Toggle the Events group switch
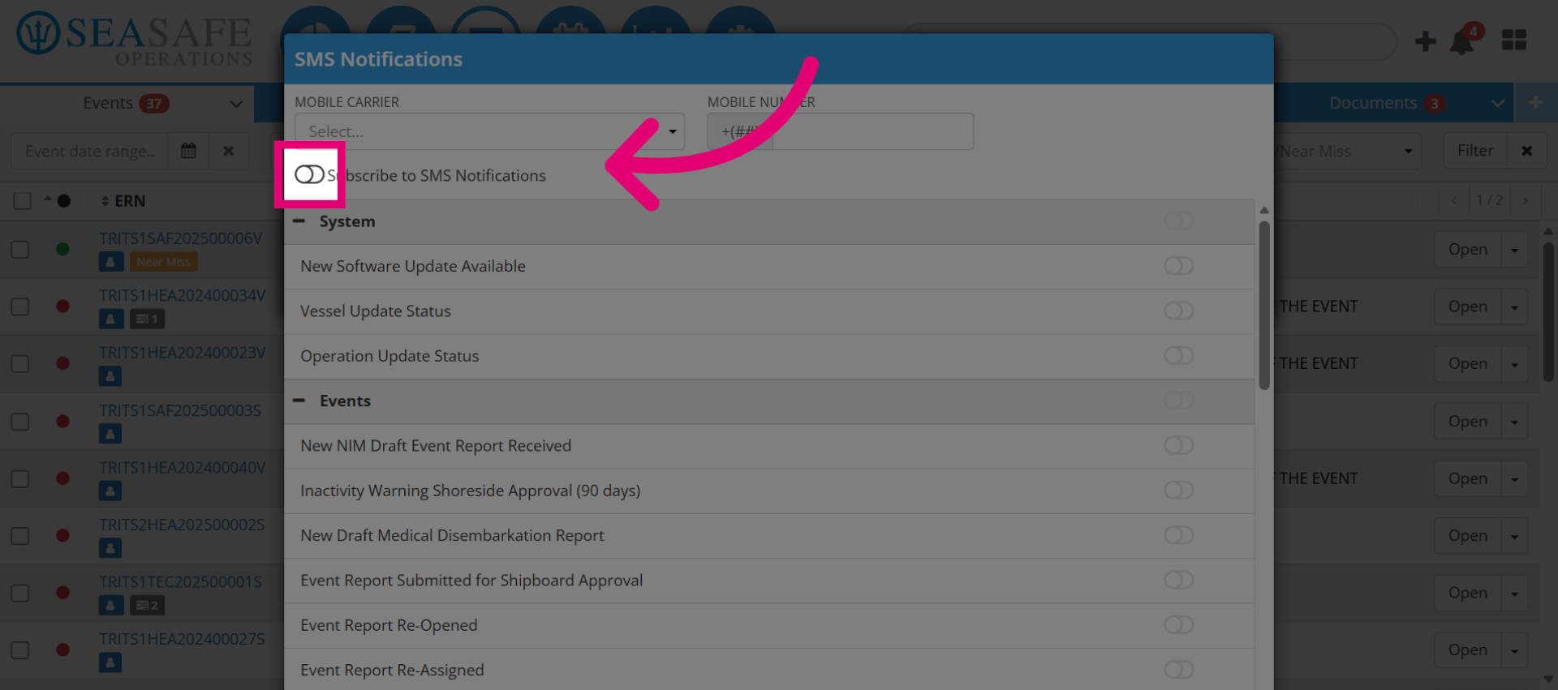Viewport: 1558px width, 690px height. pos(1178,401)
